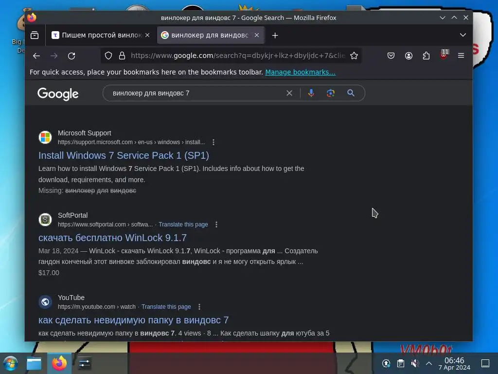
Task: Open Microsoft Support favicon result
Action: (x=45, y=137)
